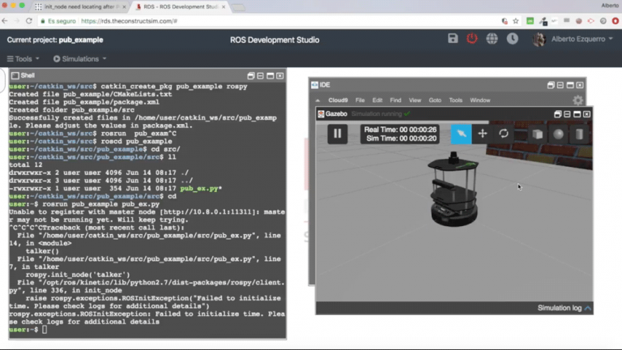Open the Edit menu in IDE
The width and height of the screenshot is (622, 350).
(377, 100)
